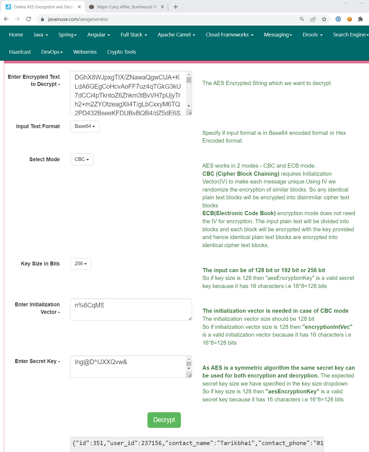This screenshot has height=452, width=369.
Task: Open the 1Password extension icon
Action: point(338,19)
